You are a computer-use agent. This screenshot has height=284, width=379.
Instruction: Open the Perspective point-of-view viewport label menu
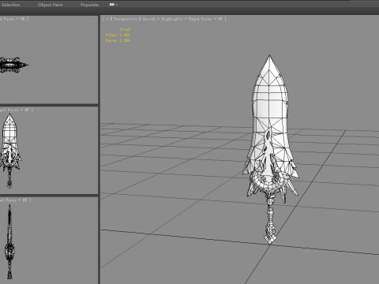coord(126,19)
